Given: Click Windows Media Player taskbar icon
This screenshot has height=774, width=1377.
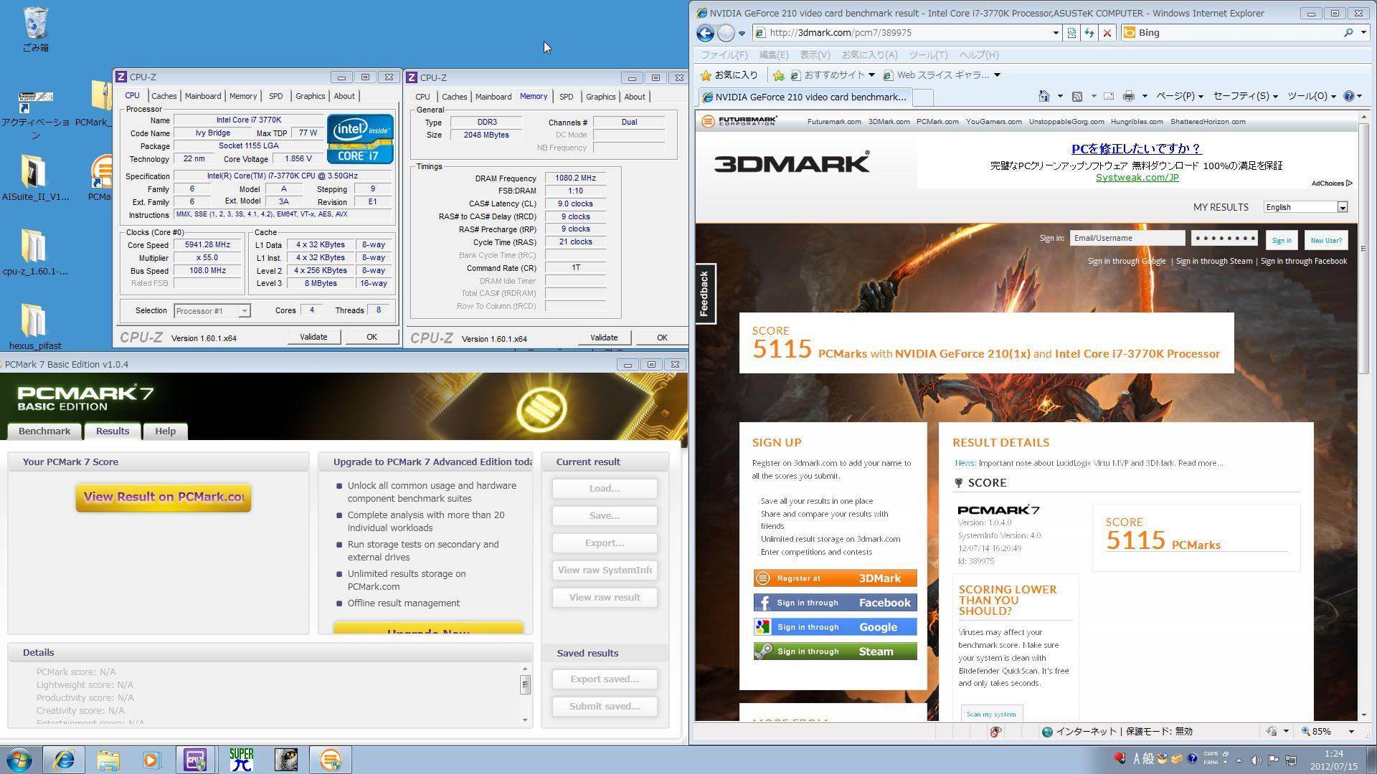Looking at the screenshot, I should [x=152, y=760].
